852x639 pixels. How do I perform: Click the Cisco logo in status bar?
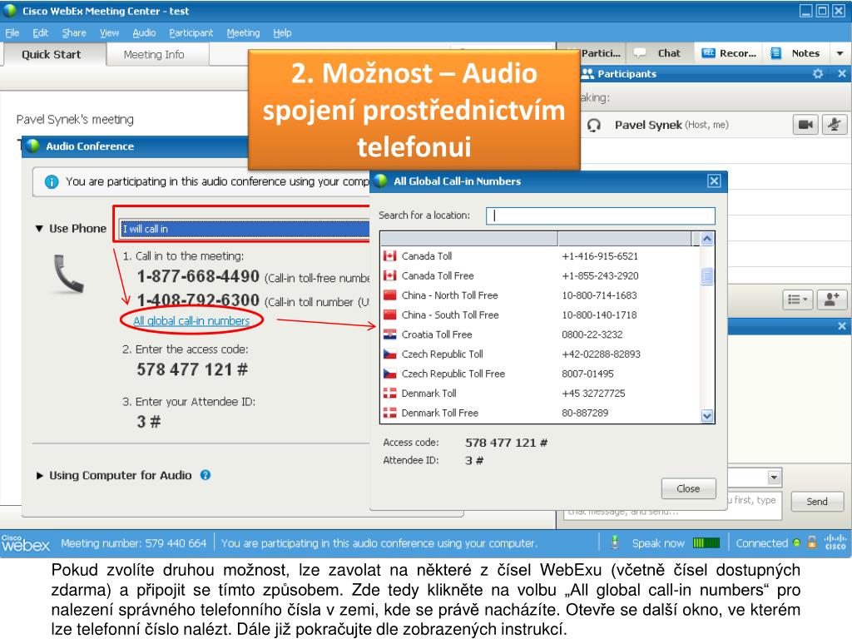[x=835, y=542]
